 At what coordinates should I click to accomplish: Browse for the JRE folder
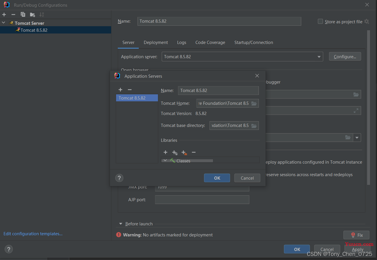click(x=348, y=137)
